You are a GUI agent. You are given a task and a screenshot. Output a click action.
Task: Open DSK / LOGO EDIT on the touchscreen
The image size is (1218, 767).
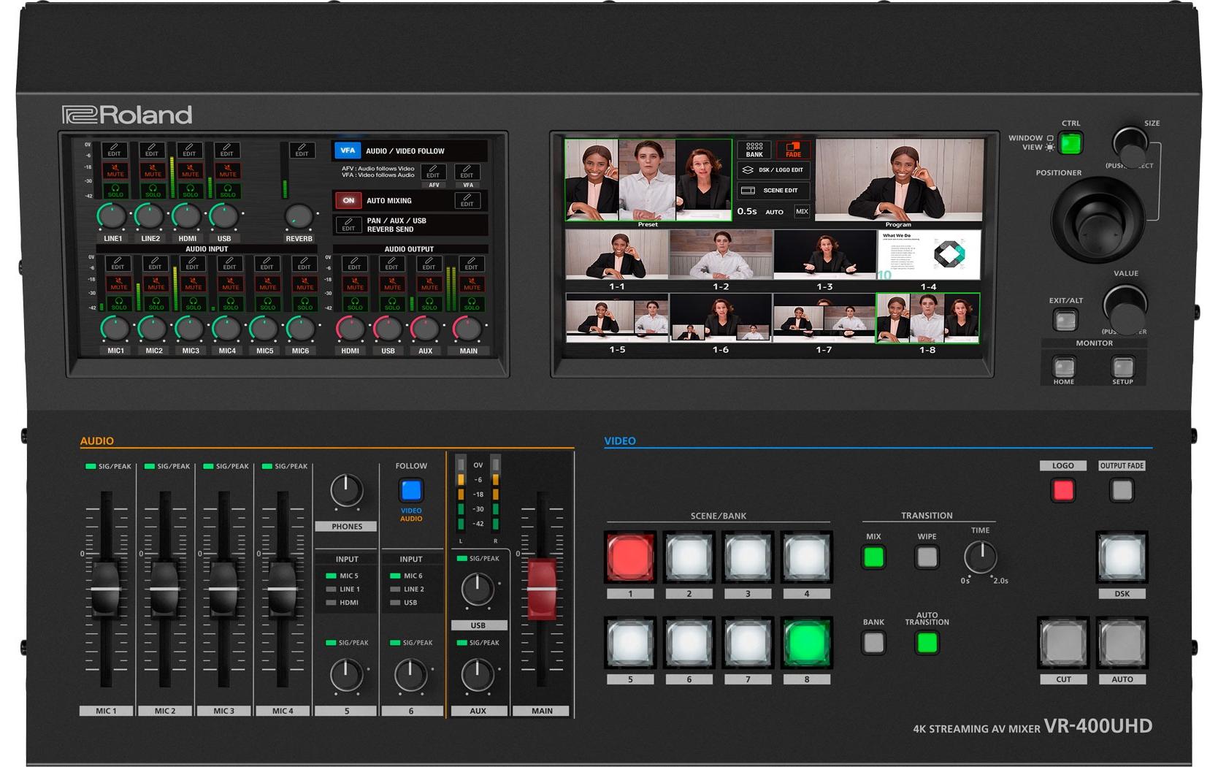click(773, 169)
